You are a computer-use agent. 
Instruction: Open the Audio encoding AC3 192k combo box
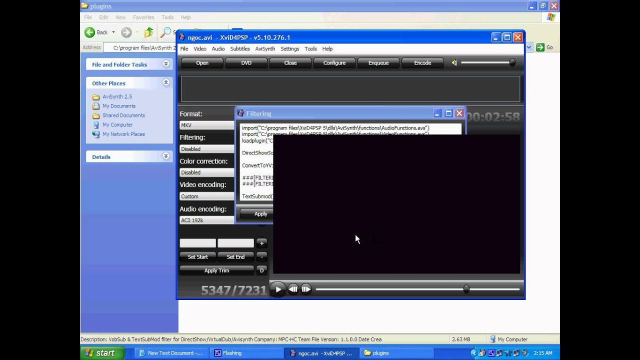(x=207, y=220)
